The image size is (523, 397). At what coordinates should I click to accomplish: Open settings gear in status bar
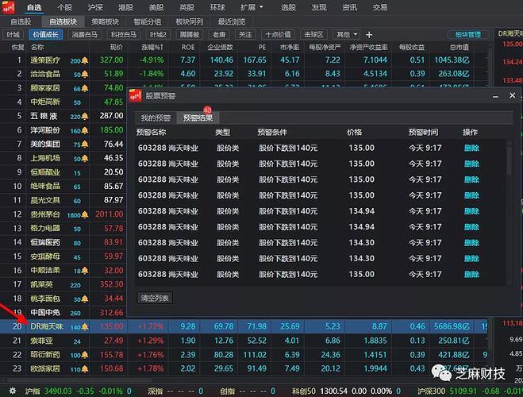(13, 391)
